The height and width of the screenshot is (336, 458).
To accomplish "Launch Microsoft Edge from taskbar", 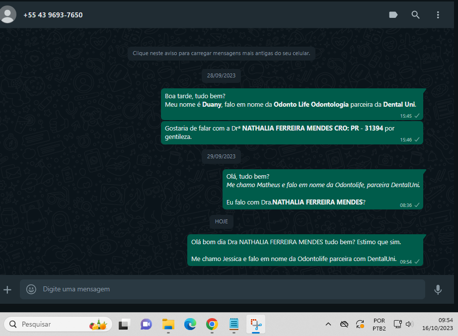I will pos(190,324).
